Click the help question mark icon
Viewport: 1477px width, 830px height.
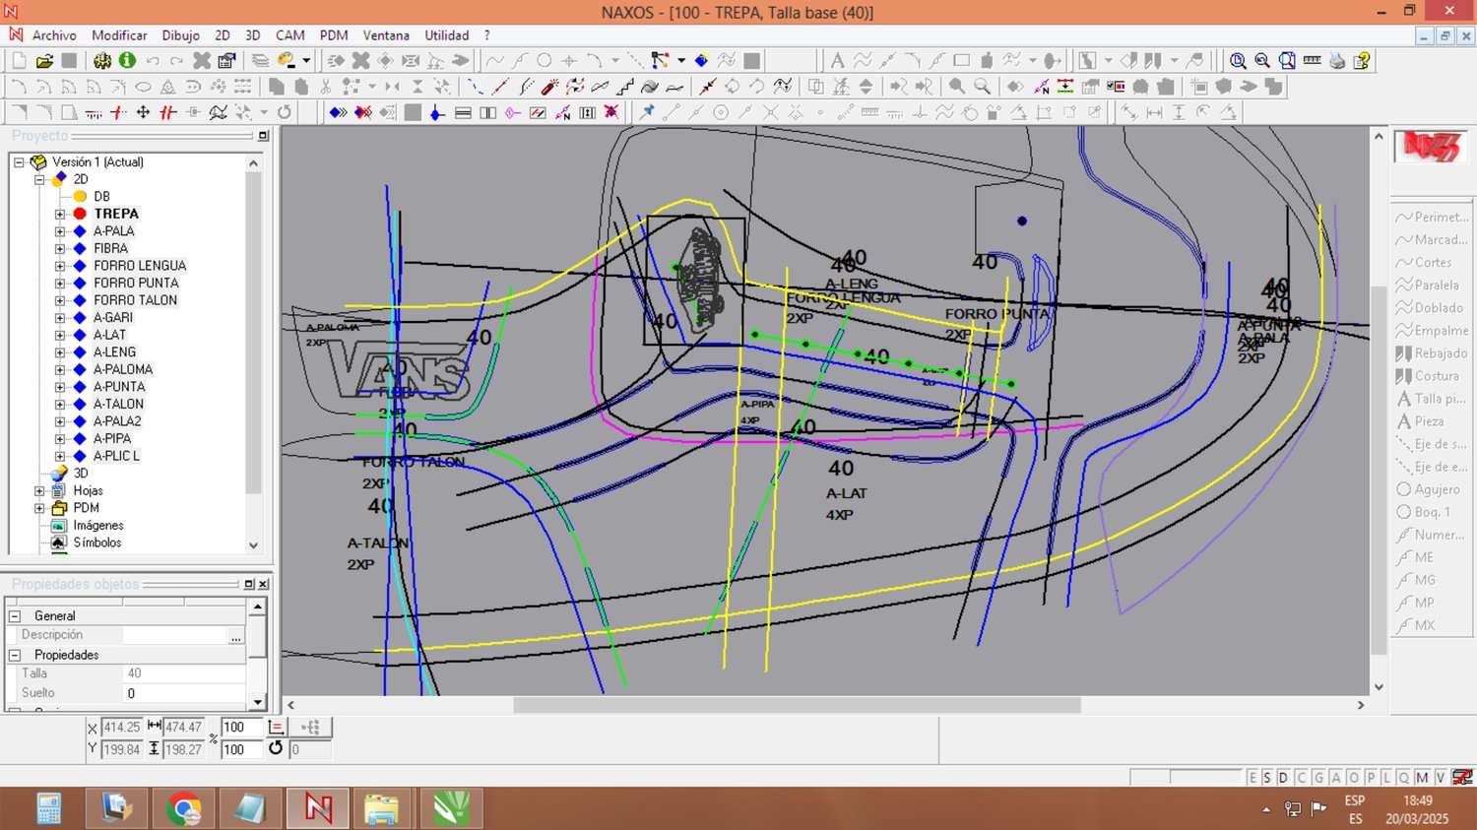click(x=1362, y=61)
